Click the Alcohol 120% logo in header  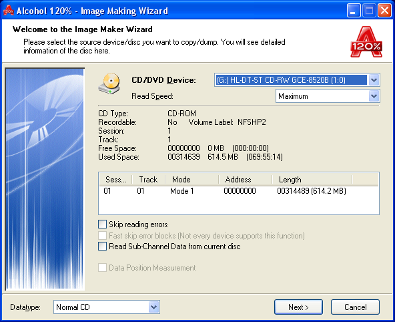tap(366, 42)
